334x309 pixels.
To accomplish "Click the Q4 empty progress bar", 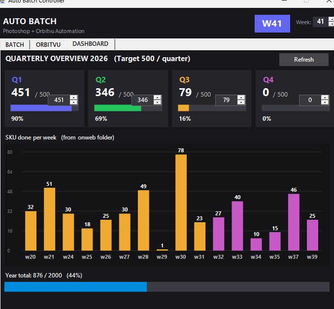I will coord(296,108).
